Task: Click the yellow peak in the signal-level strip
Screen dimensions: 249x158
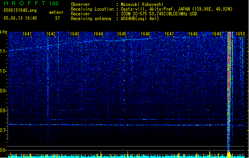Action: (x=229, y=154)
